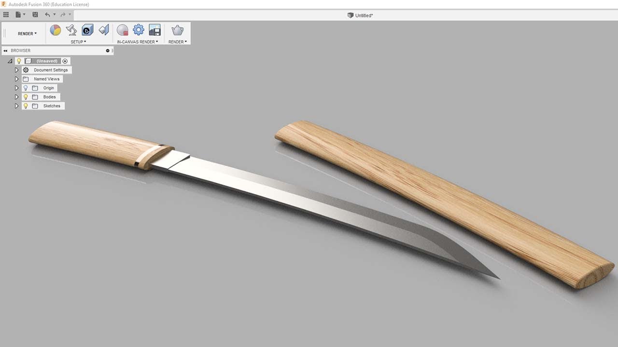Screen dimensions: 618x347
Task: Click the File document icon
Action: pos(18,15)
